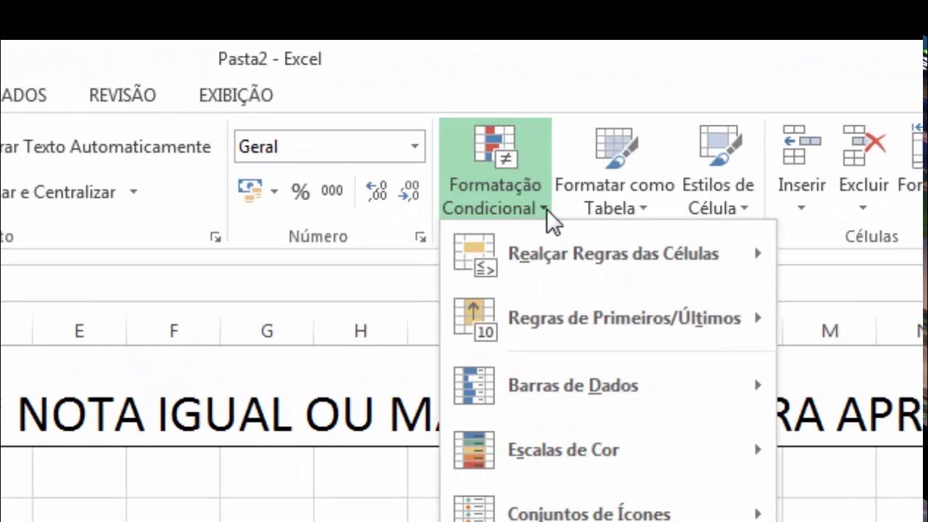Click Mesclar e Centralizar button
The image size is (928, 522).
pos(59,193)
